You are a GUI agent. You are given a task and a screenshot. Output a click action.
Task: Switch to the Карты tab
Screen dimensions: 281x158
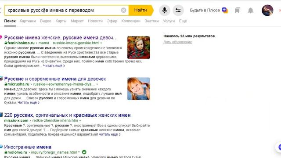(61, 21)
